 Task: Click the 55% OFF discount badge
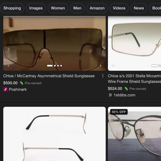pos(119,112)
